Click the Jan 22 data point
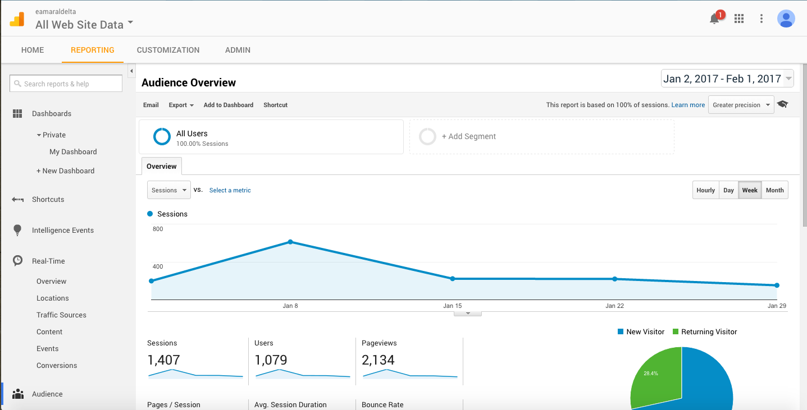 [614, 279]
